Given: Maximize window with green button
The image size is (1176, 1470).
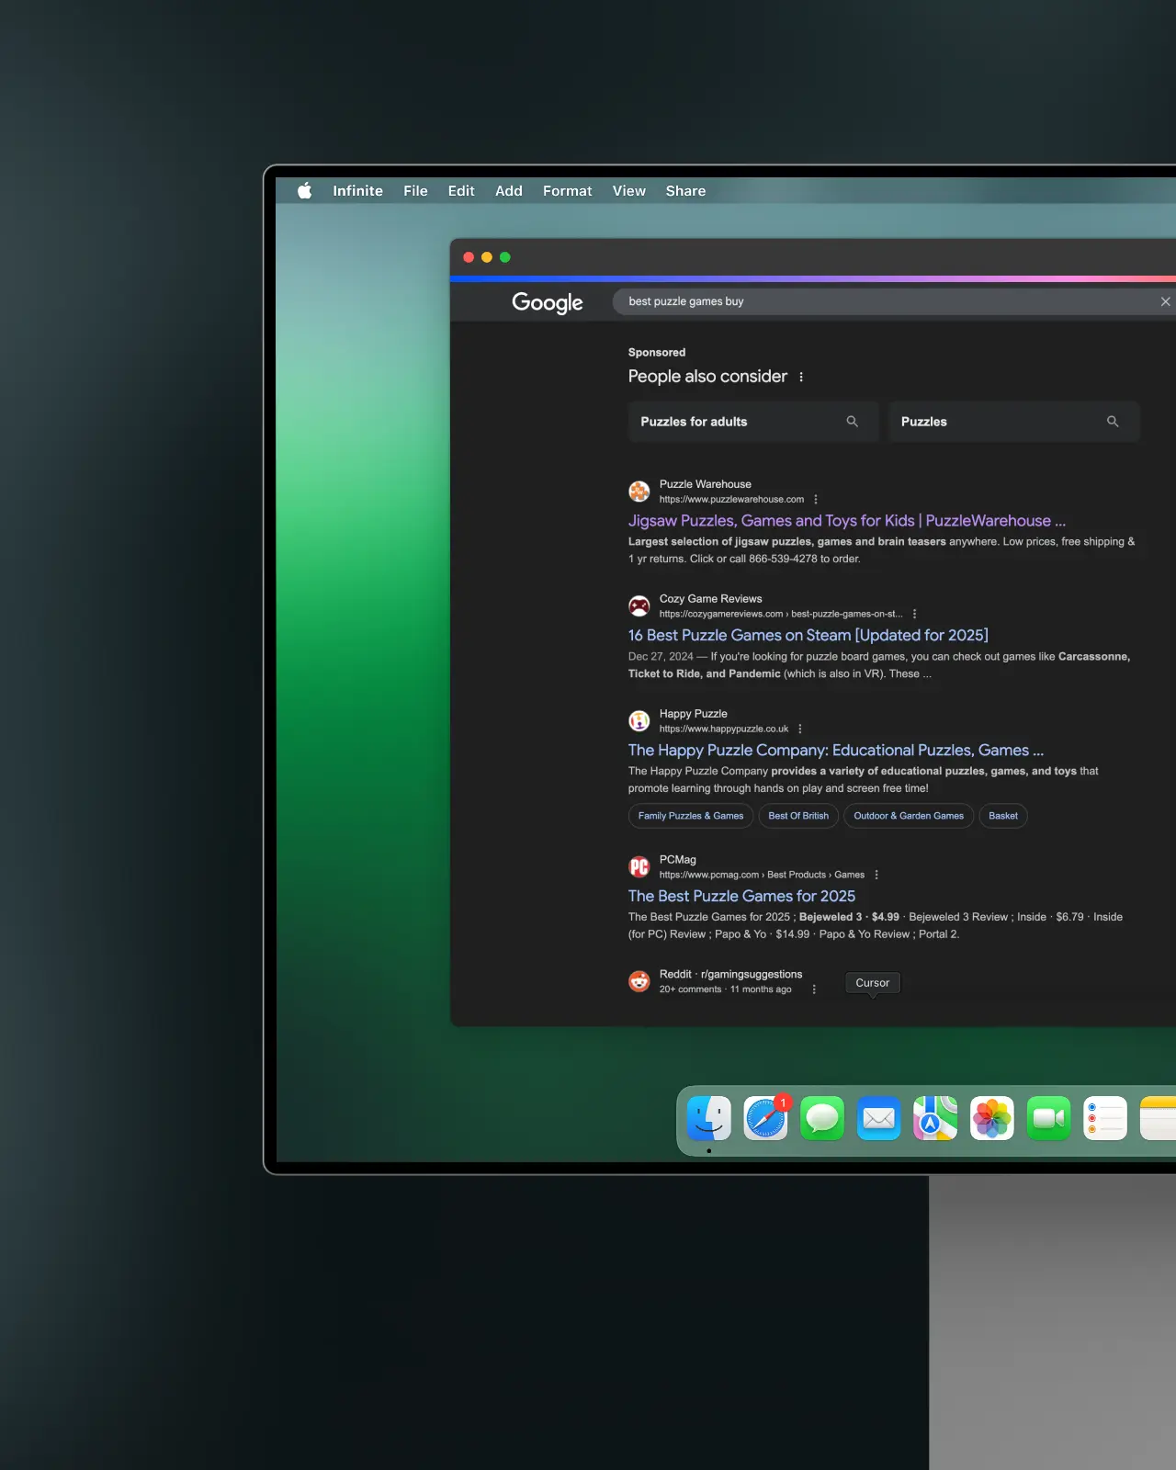Looking at the screenshot, I should pos(504,257).
